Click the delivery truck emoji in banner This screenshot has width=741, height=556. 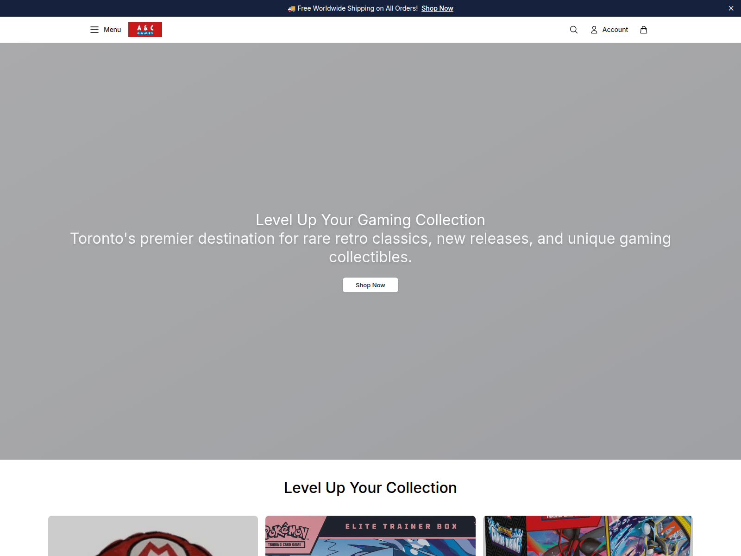tap(291, 8)
